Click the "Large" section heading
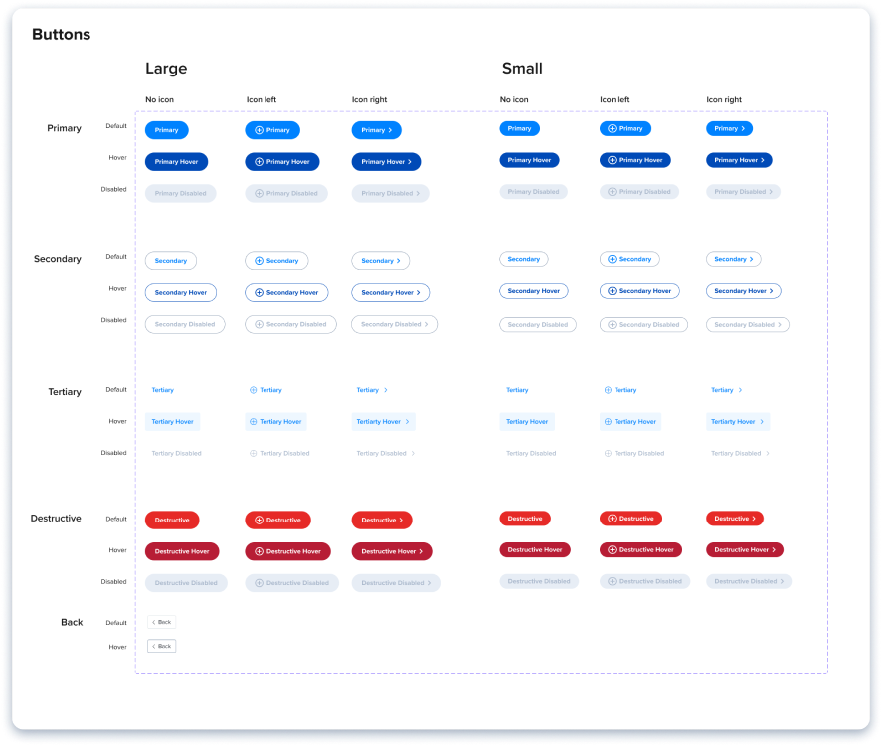Viewport: 882px width, 746px height. (x=166, y=69)
